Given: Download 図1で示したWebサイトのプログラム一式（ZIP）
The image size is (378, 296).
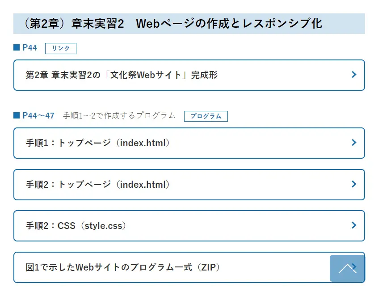Looking at the screenshot, I should click(123, 267).
